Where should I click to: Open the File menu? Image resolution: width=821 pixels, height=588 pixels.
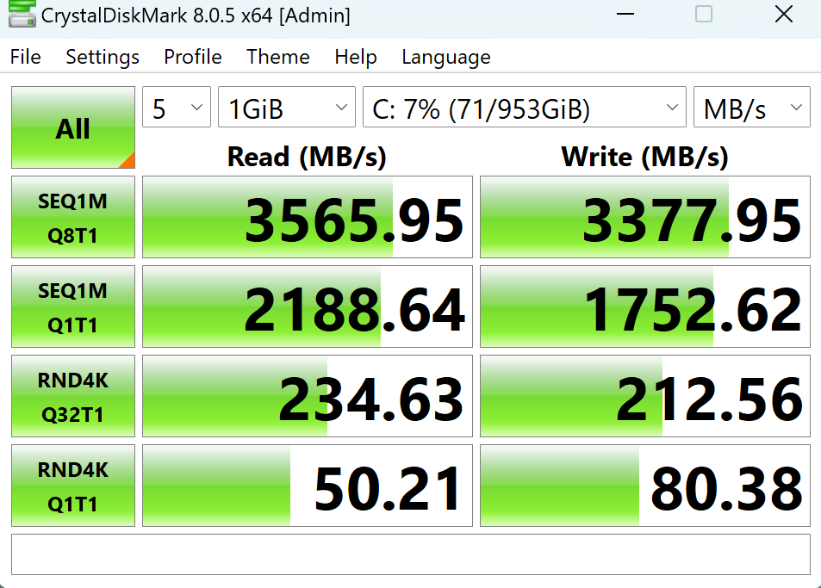coord(25,57)
